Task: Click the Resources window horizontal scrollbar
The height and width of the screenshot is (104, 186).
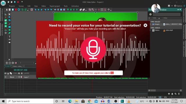Action: 165,90
